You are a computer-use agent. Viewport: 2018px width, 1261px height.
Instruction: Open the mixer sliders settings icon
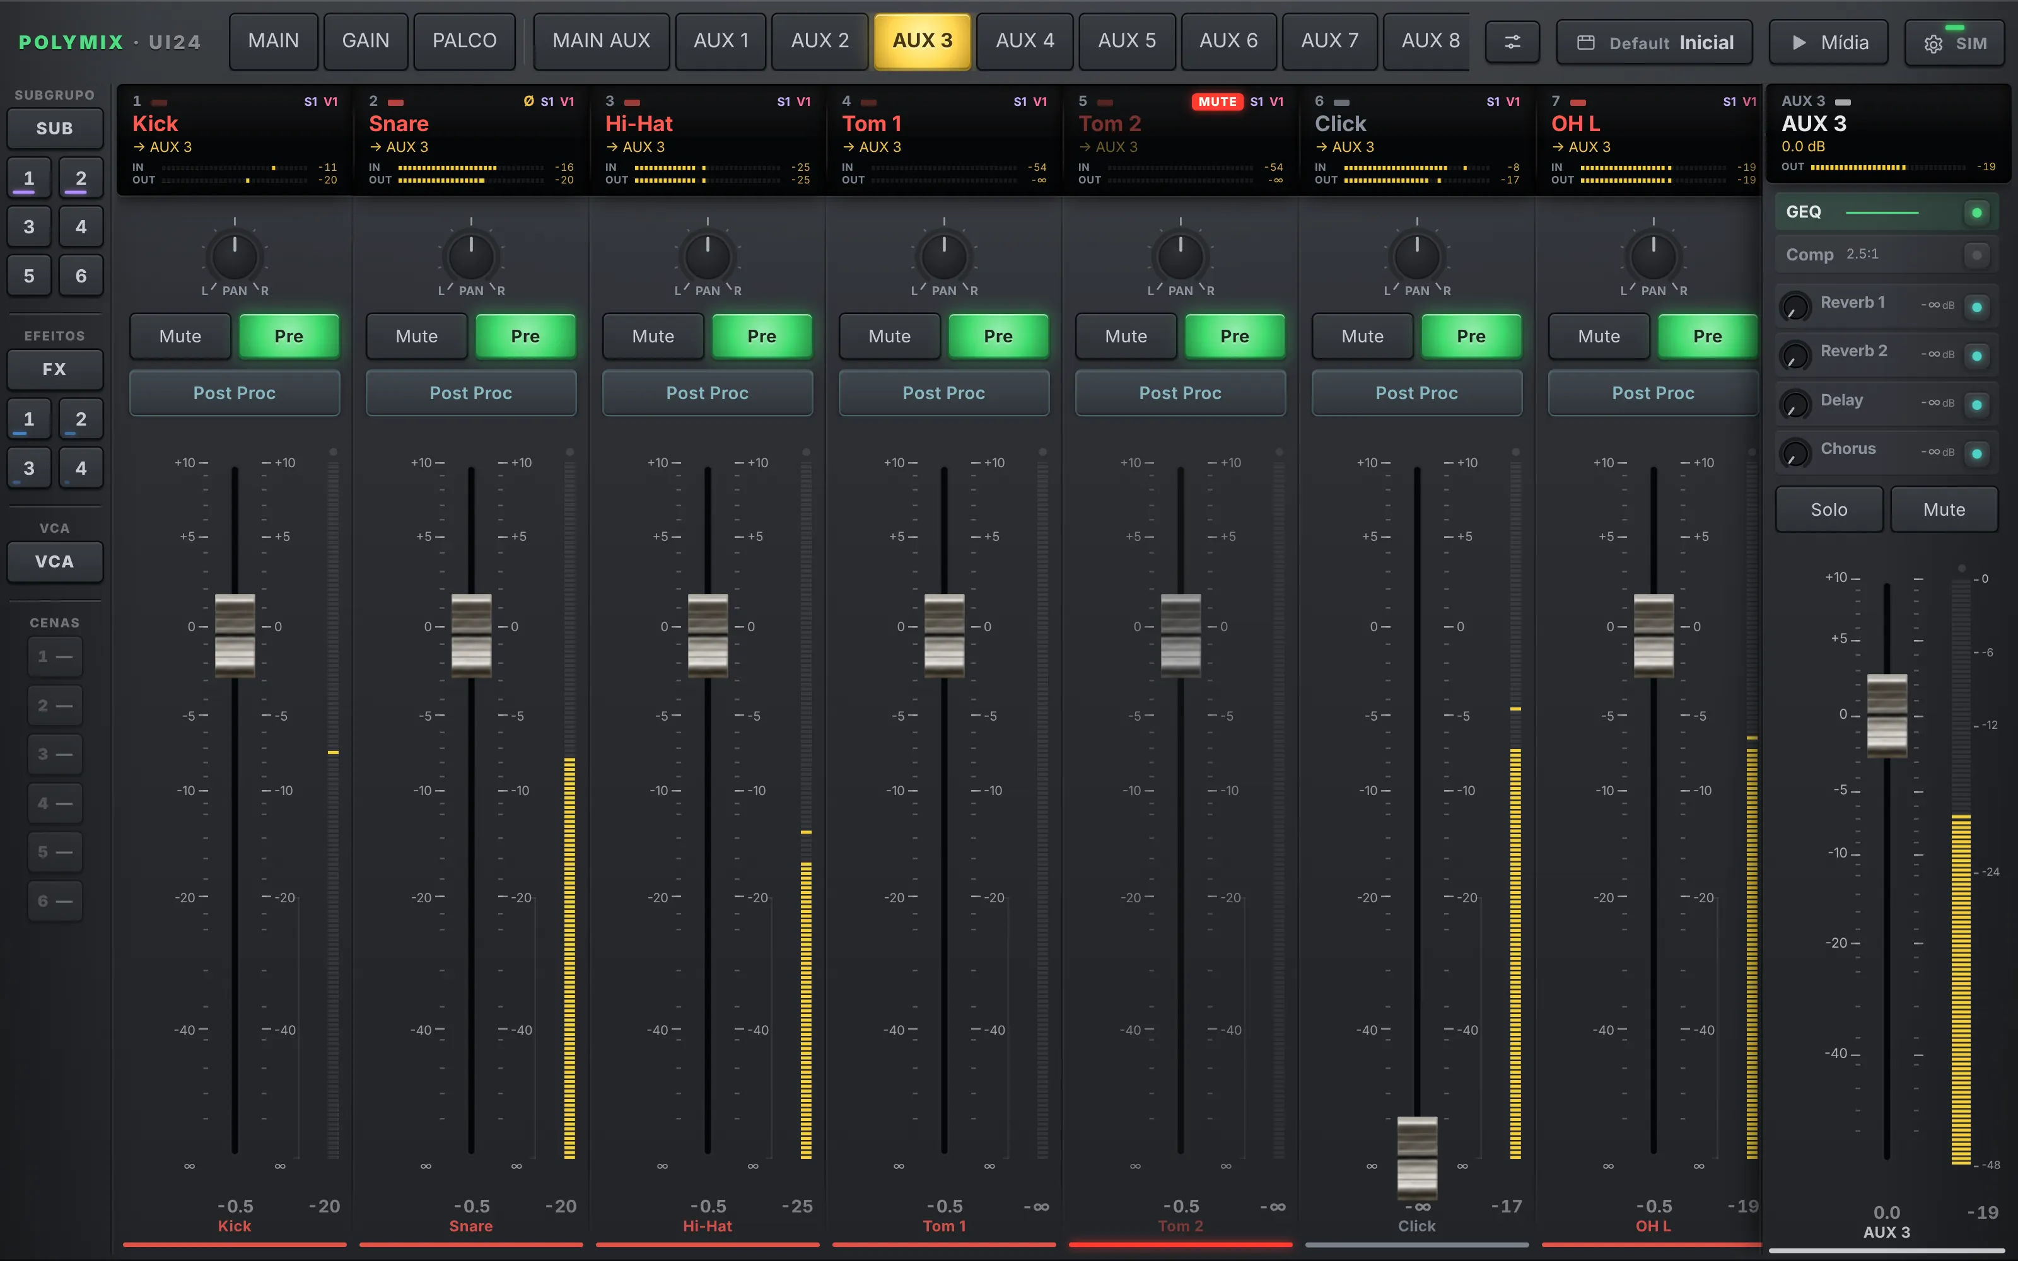point(1512,42)
